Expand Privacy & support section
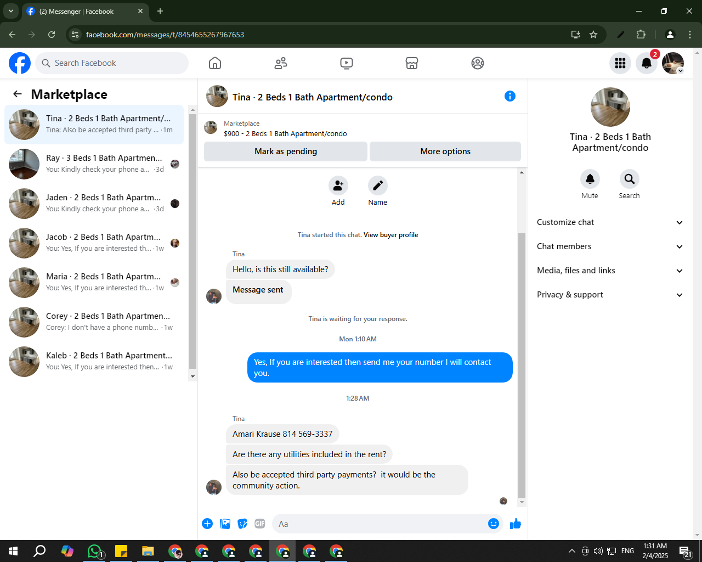This screenshot has height=562, width=702. coord(610,295)
